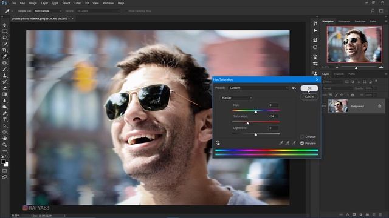
Task: Click on-image adjustment hand icon in dialog
Action: [x=218, y=143]
